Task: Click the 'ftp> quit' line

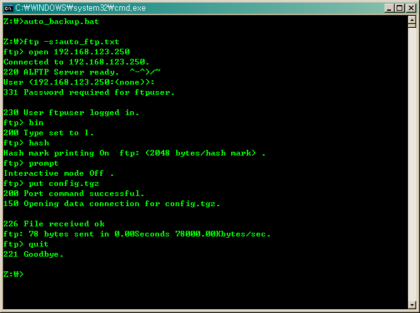Action: point(26,244)
